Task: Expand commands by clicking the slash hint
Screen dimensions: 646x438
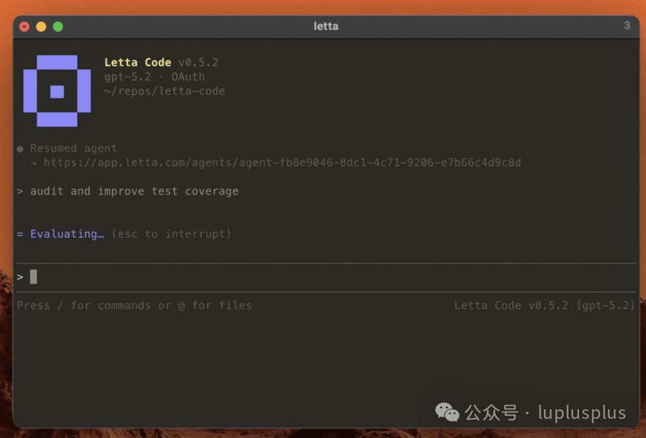Action: click(x=60, y=305)
